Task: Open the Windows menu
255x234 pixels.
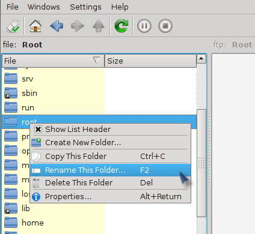Action: tap(44, 7)
